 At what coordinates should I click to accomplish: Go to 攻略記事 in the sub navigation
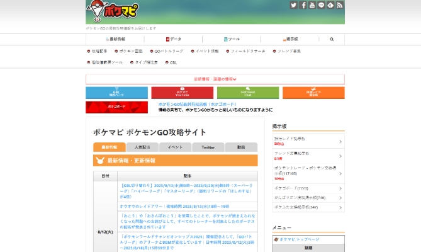pos(97,51)
